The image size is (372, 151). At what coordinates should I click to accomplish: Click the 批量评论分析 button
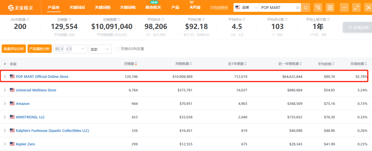pos(14,49)
